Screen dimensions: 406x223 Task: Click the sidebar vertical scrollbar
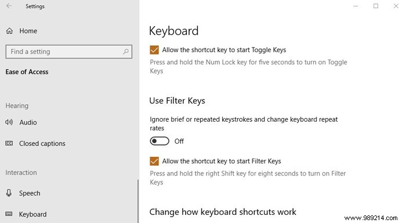coord(138,201)
